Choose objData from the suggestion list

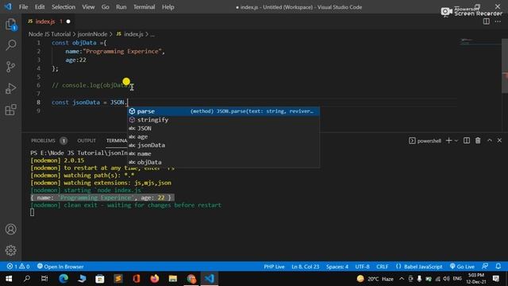click(x=223, y=162)
